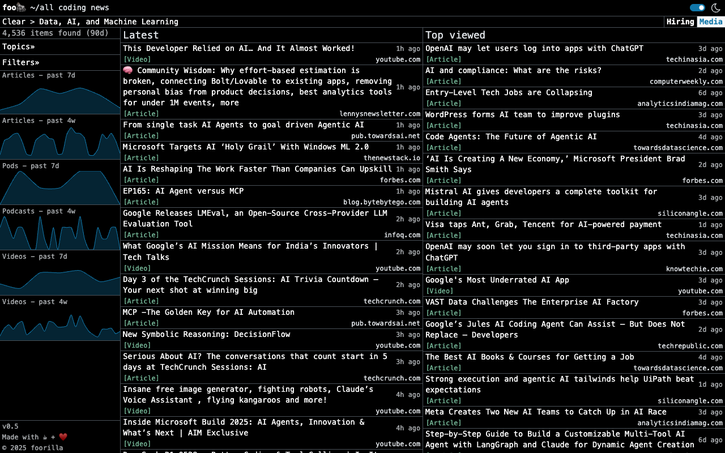Image resolution: width=725 pixels, height=453 pixels.
Task: Click the Latest column heading
Action: [x=141, y=35]
